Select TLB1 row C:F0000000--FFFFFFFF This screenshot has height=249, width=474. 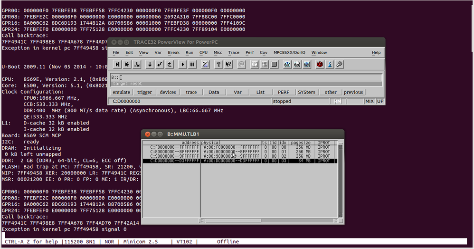coord(240,147)
